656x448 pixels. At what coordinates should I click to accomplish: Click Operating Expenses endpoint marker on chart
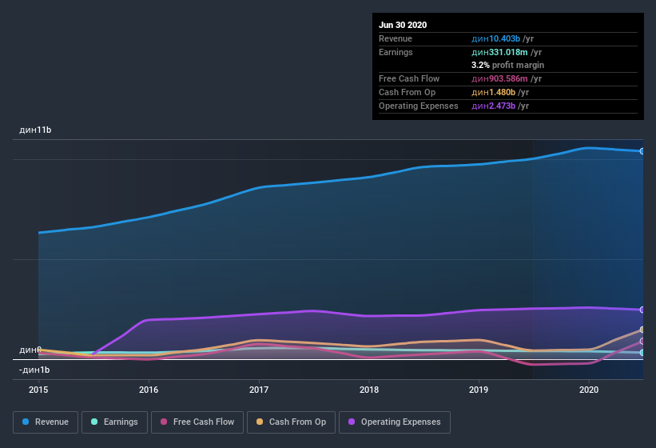pyautogui.click(x=642, y=310)
